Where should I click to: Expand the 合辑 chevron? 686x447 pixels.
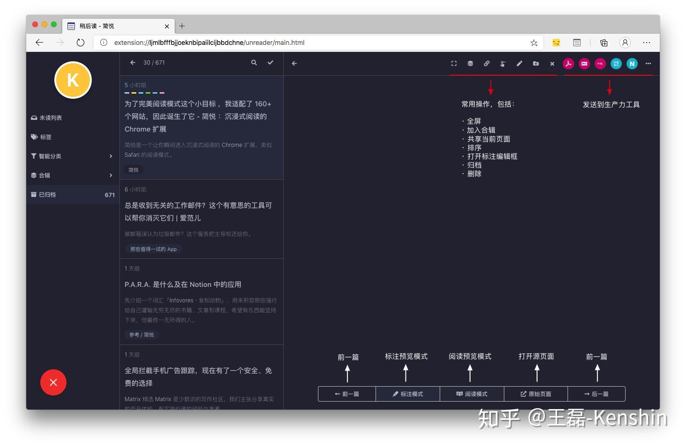coord(111,176)
